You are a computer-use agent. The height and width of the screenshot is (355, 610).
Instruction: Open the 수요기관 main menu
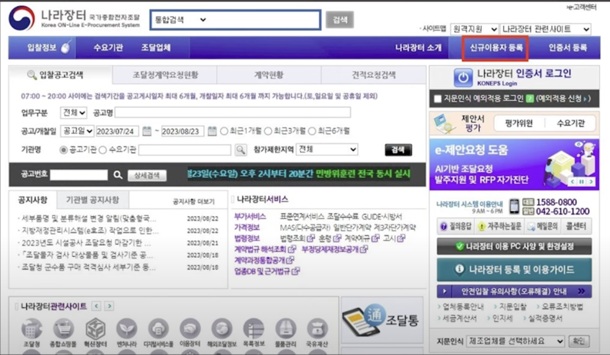click(108, 48)
